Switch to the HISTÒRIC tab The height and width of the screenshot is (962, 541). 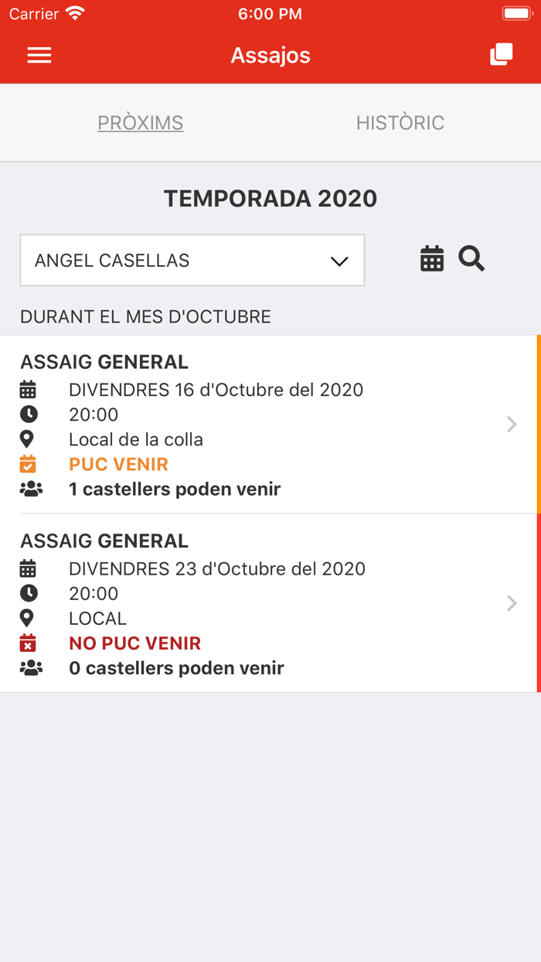400,122
